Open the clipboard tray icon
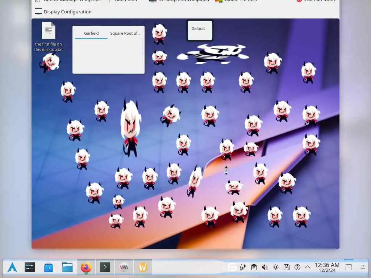This screenshot has height=278, width=371. click(254, 268)
